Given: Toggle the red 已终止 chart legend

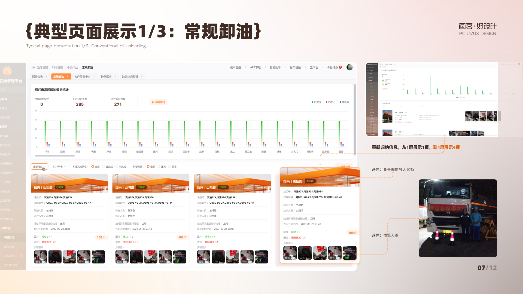Looking at the screenshot, I should (x=330, y=102).
